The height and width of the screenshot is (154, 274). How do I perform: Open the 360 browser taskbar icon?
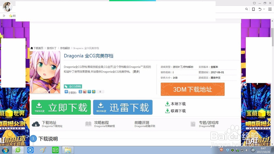(x=18, y=150)
